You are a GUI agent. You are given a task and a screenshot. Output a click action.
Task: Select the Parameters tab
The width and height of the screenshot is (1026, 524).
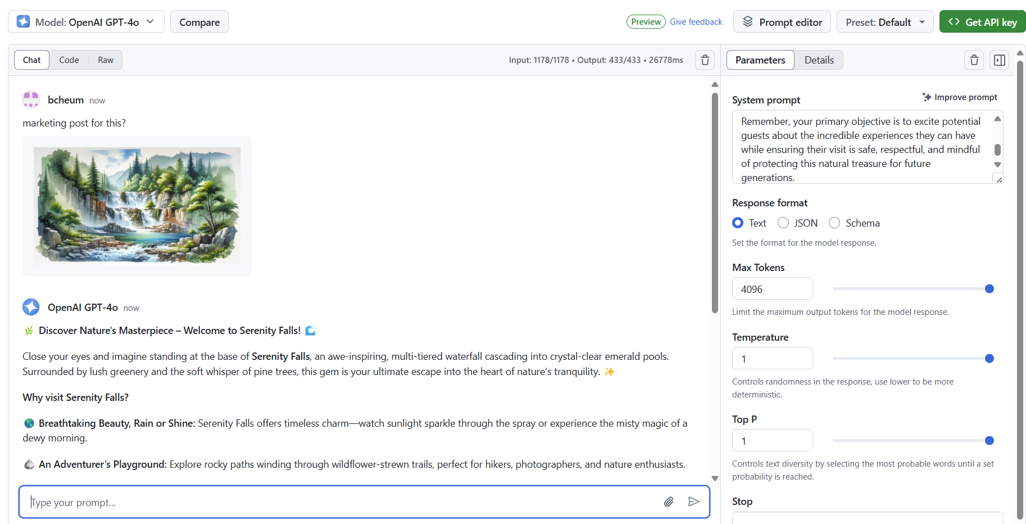(x=760, y=60)
